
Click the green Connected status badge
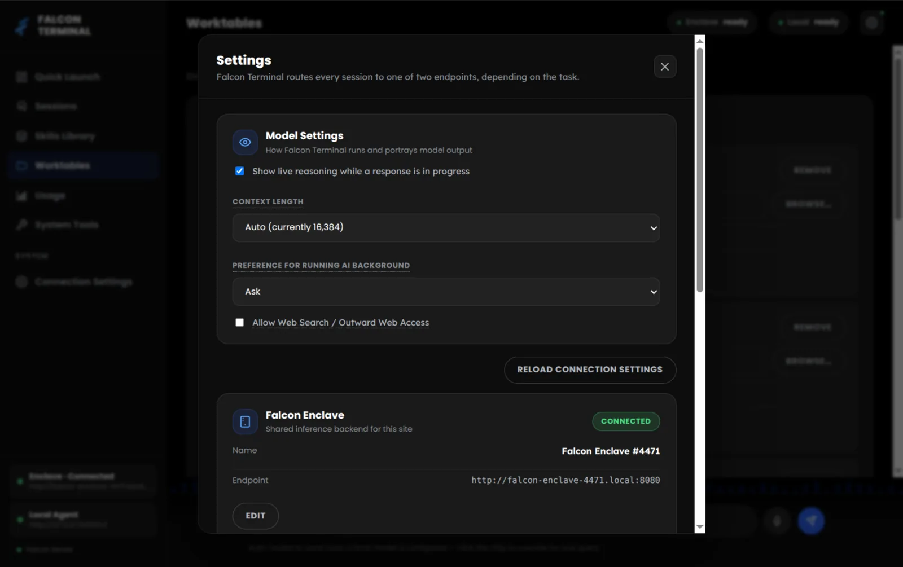[x=626, y=421]
